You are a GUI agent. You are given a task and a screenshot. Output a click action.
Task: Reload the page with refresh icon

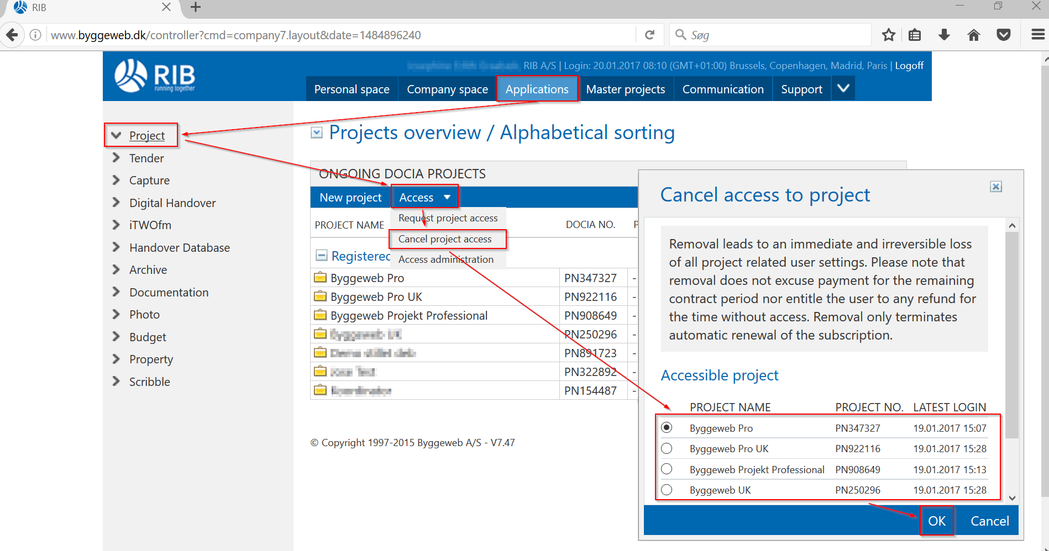pyautogui.click(x=650, y=35)
